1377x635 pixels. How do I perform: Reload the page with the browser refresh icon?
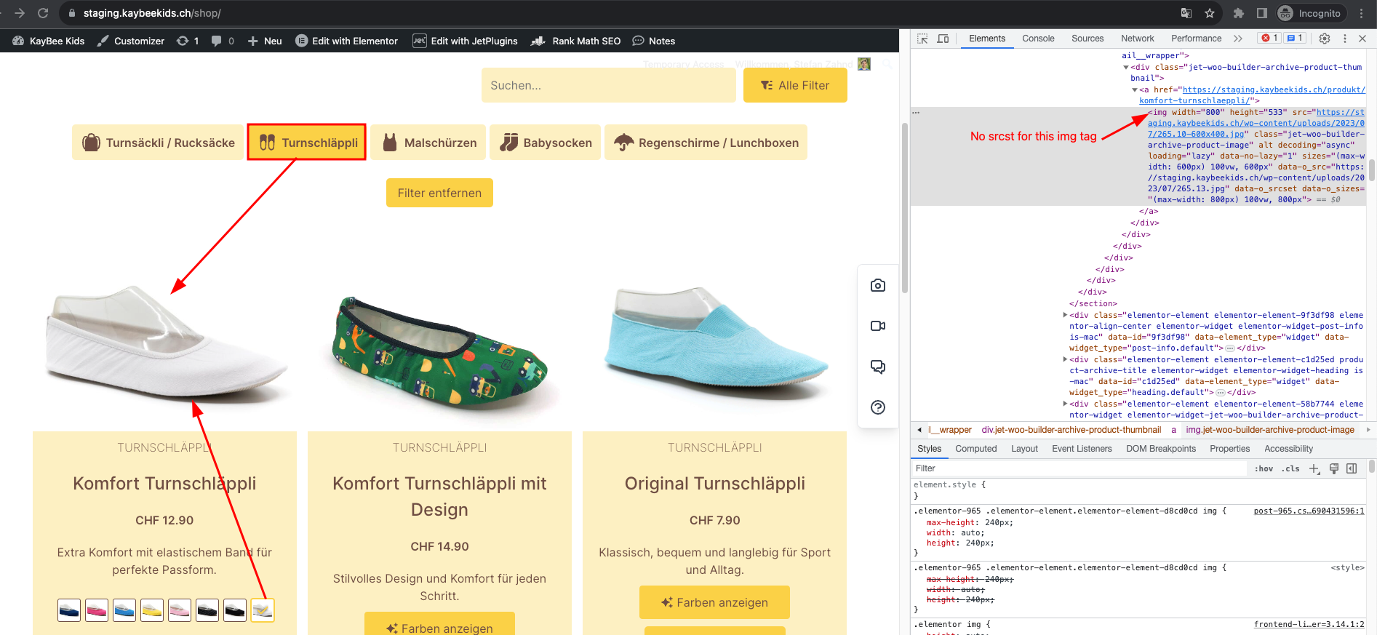(43, 13)
